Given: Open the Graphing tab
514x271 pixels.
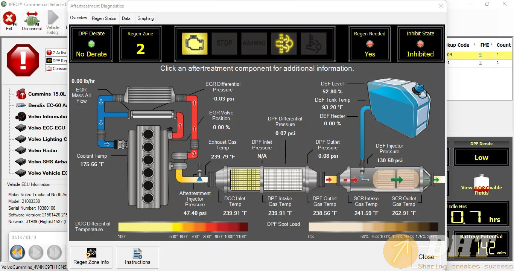Looking at the screenshot, I should [145, 18].
